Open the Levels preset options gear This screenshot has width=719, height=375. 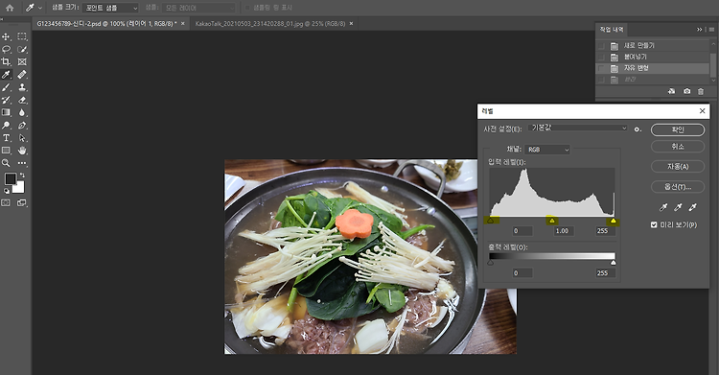638,129
